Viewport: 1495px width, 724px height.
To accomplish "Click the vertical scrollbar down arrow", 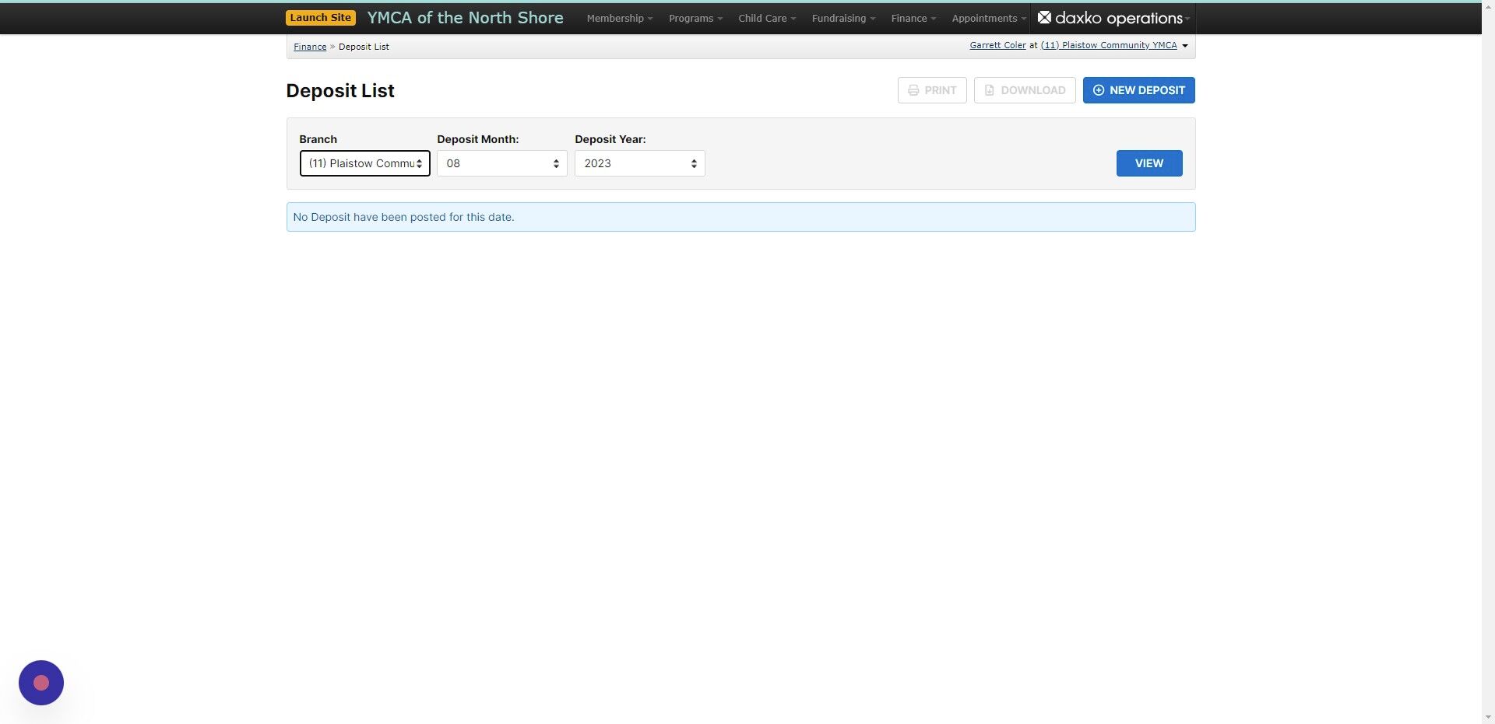I will 1488,717.
